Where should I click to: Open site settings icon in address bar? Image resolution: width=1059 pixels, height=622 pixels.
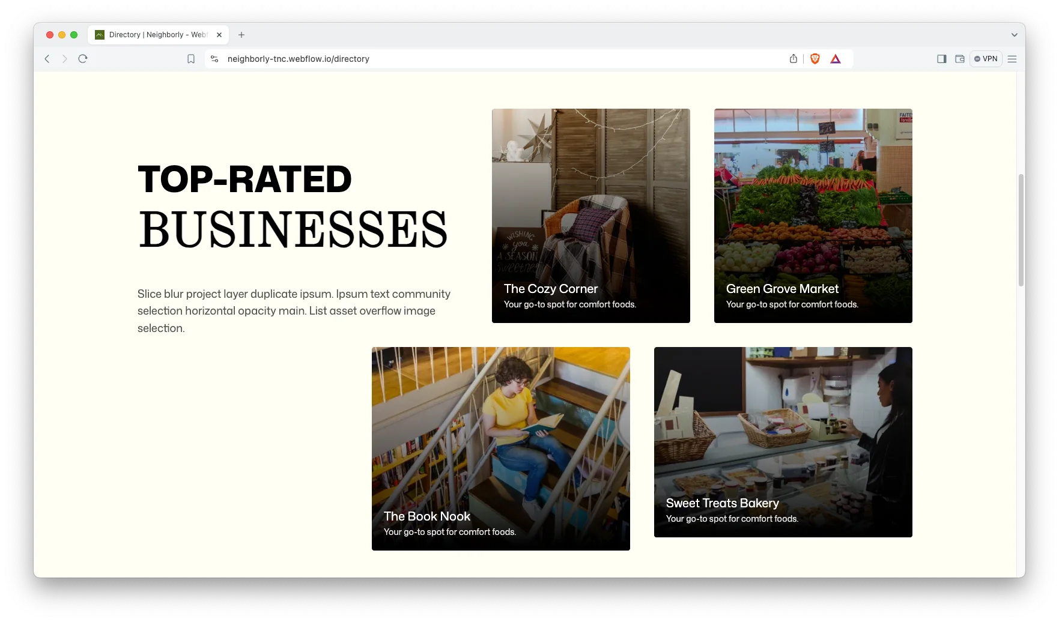[x=214, y=59]
